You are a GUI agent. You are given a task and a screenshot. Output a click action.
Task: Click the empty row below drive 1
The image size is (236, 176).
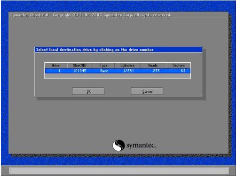118,76
